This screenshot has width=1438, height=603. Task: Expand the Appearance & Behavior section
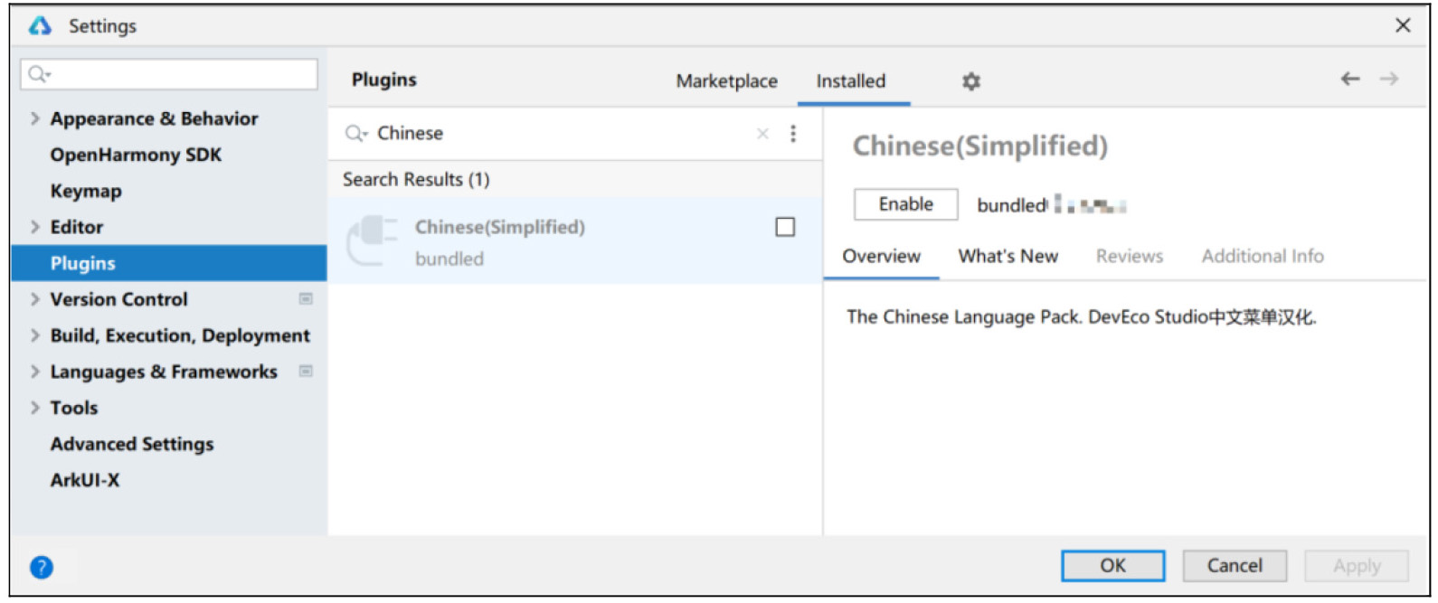click(35, 118)
